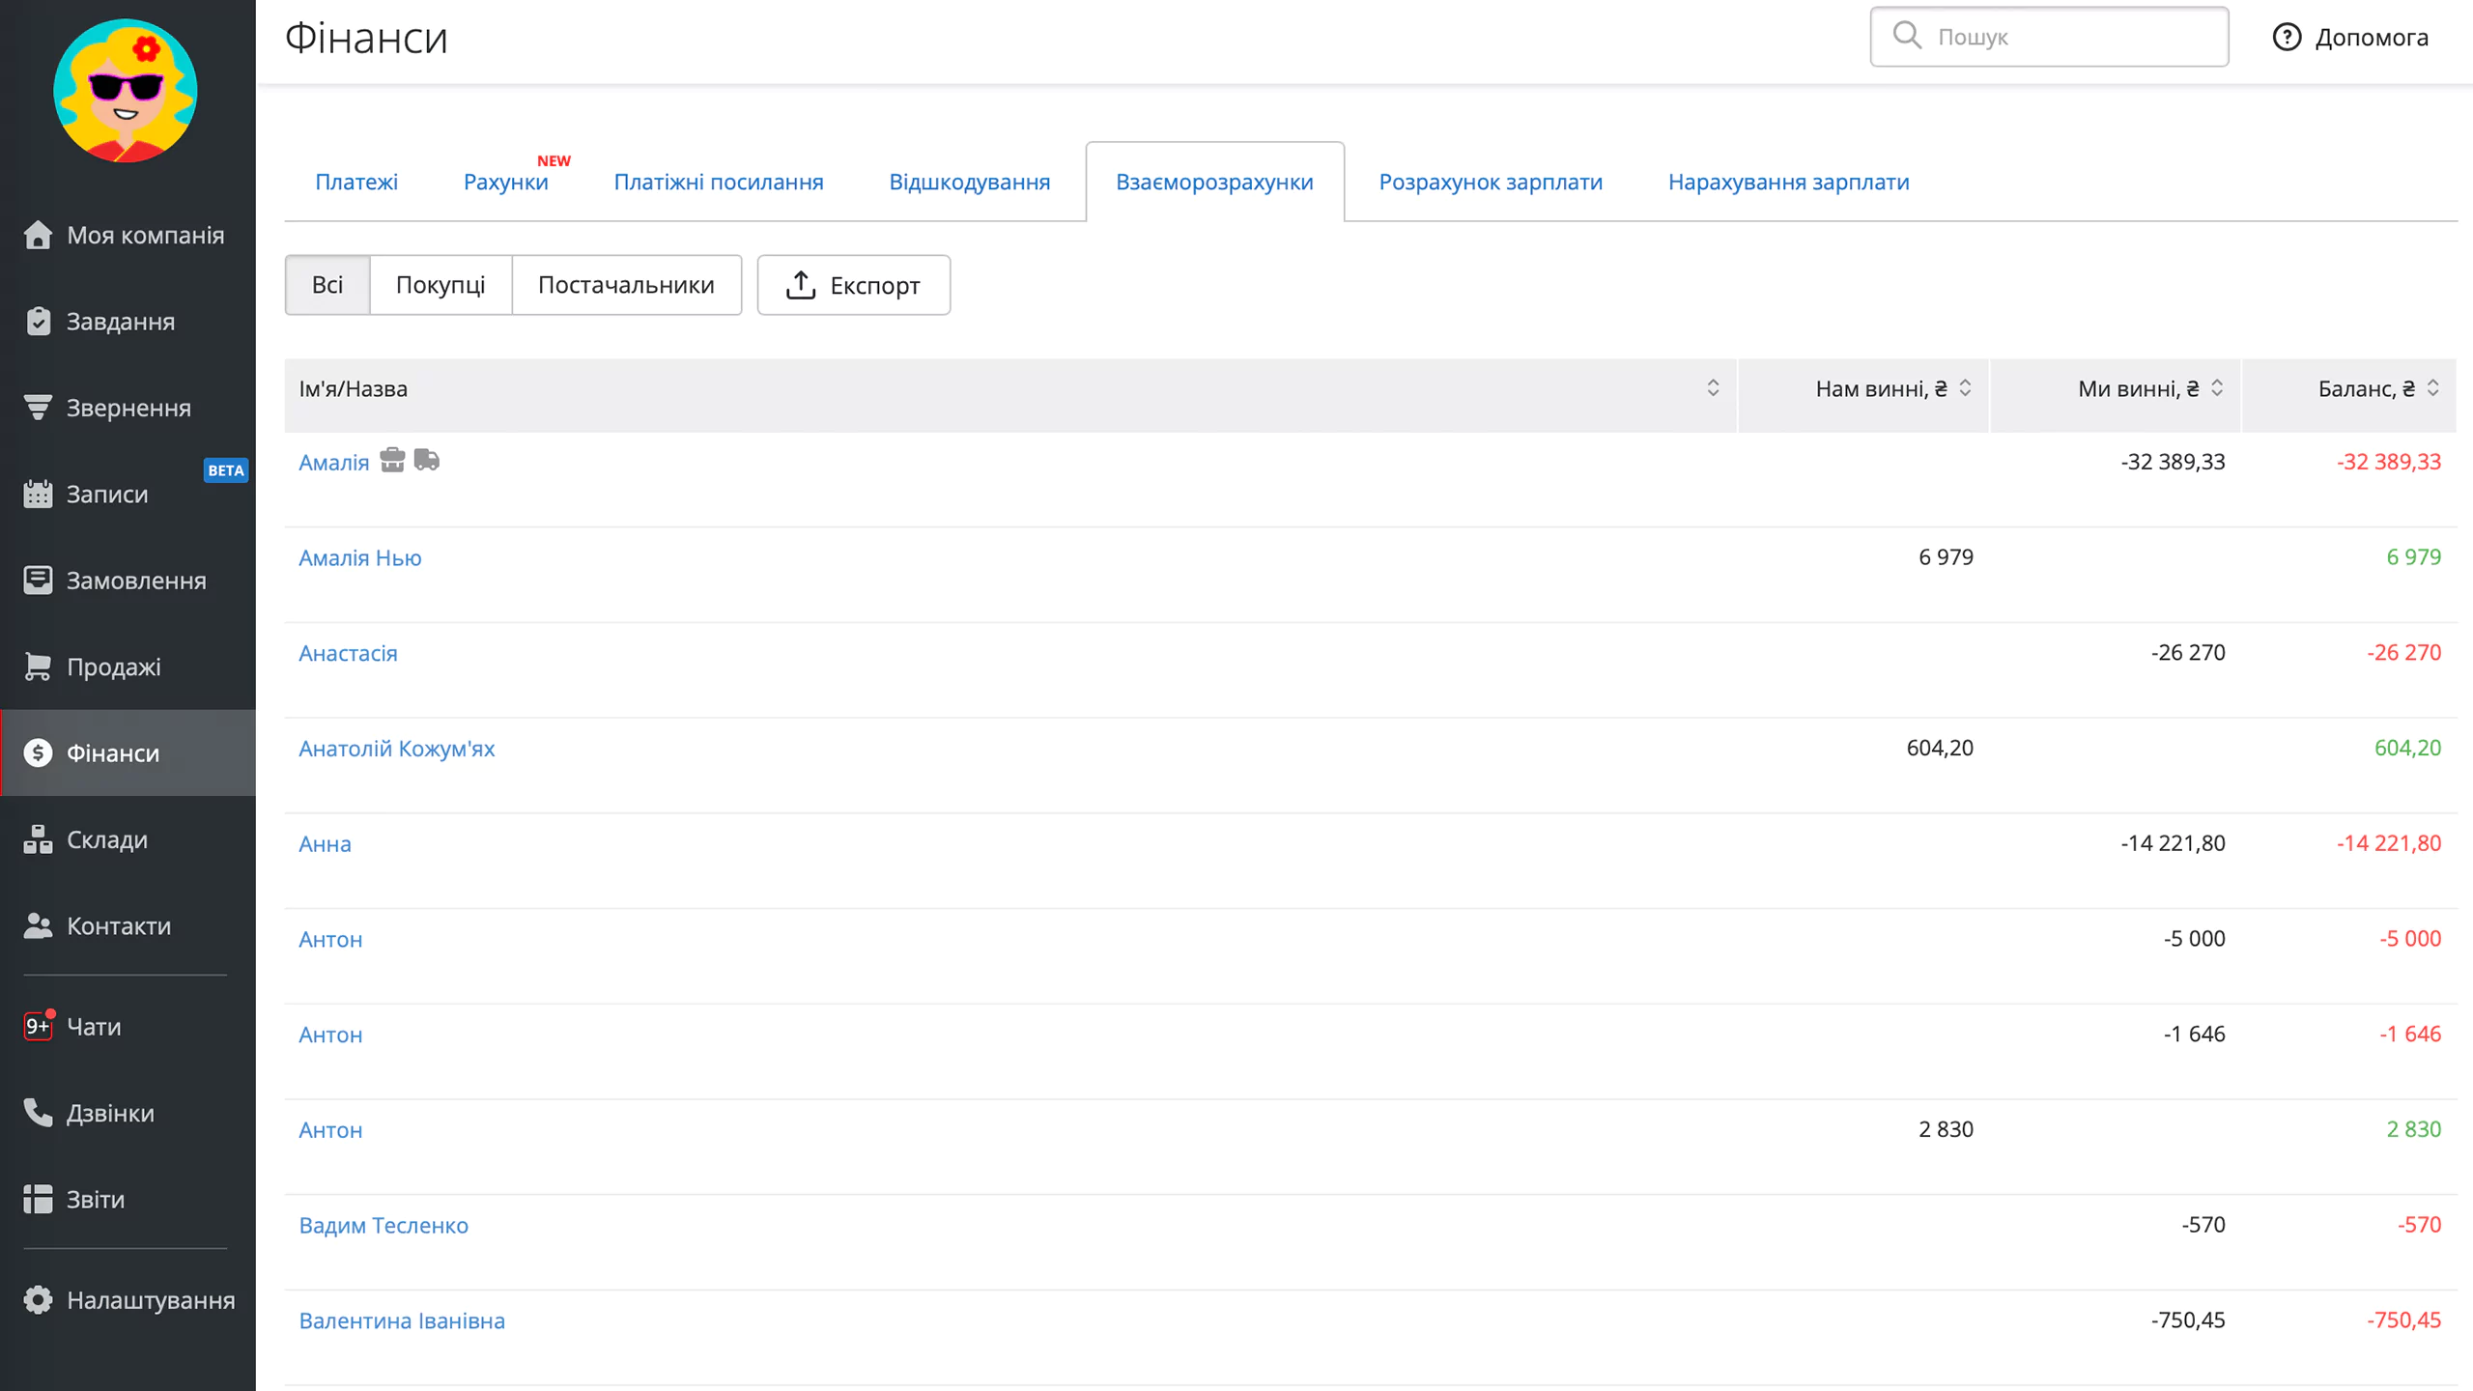Open Записи calendar icon in sidebar
Screen dimensions: 2473x1391
[x=38, y=494]
